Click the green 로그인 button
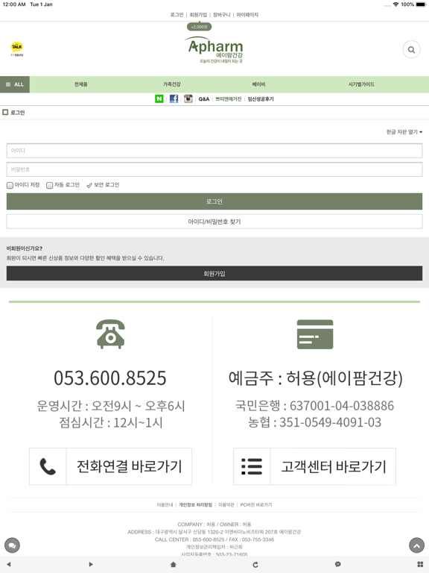This screenshot has width=429, height=573. [214, 201]
